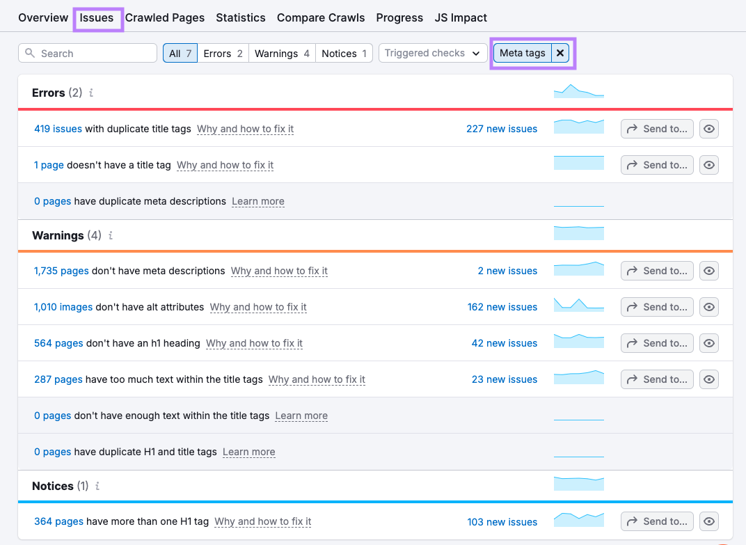Click inside the Search input field
Viewport: 746px width, 545px height.
pos(90,53)
